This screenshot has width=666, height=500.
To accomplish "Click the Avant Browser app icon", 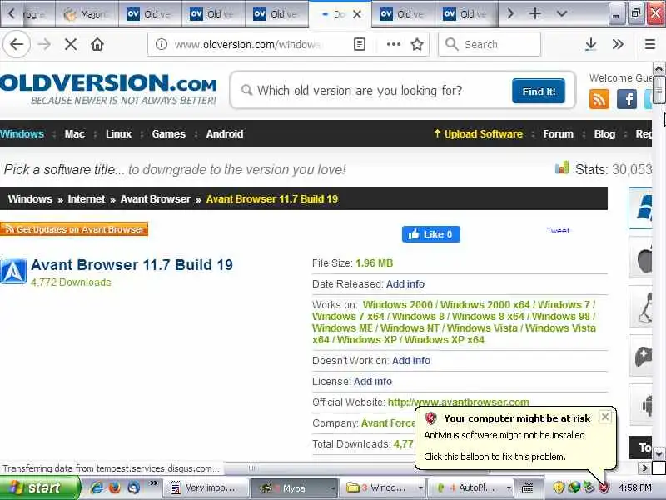I will pos(13,270).
